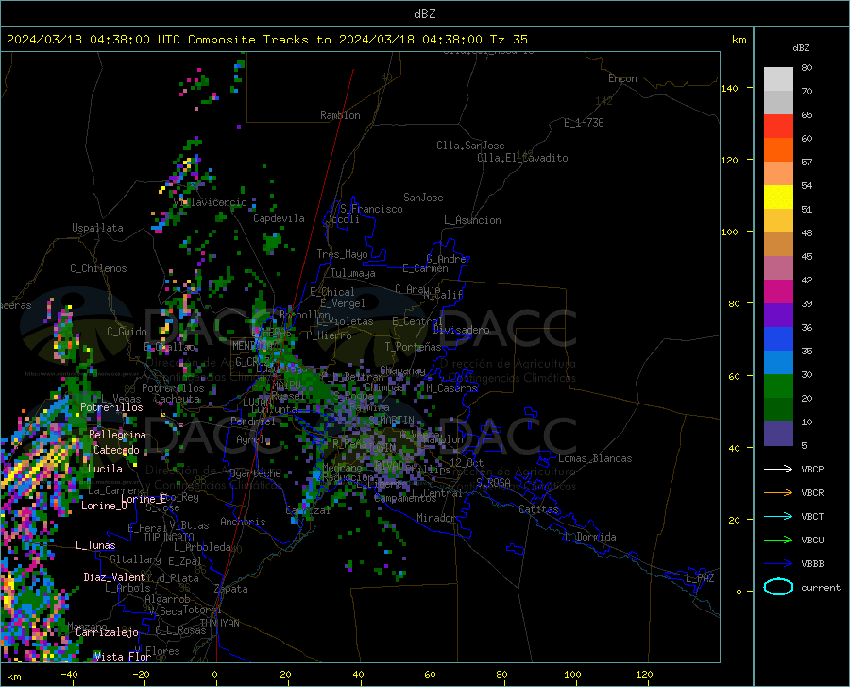Click the 'Anchoris' place label
Viewport: 850px width, 687px height.
click(x=243, y=522)
